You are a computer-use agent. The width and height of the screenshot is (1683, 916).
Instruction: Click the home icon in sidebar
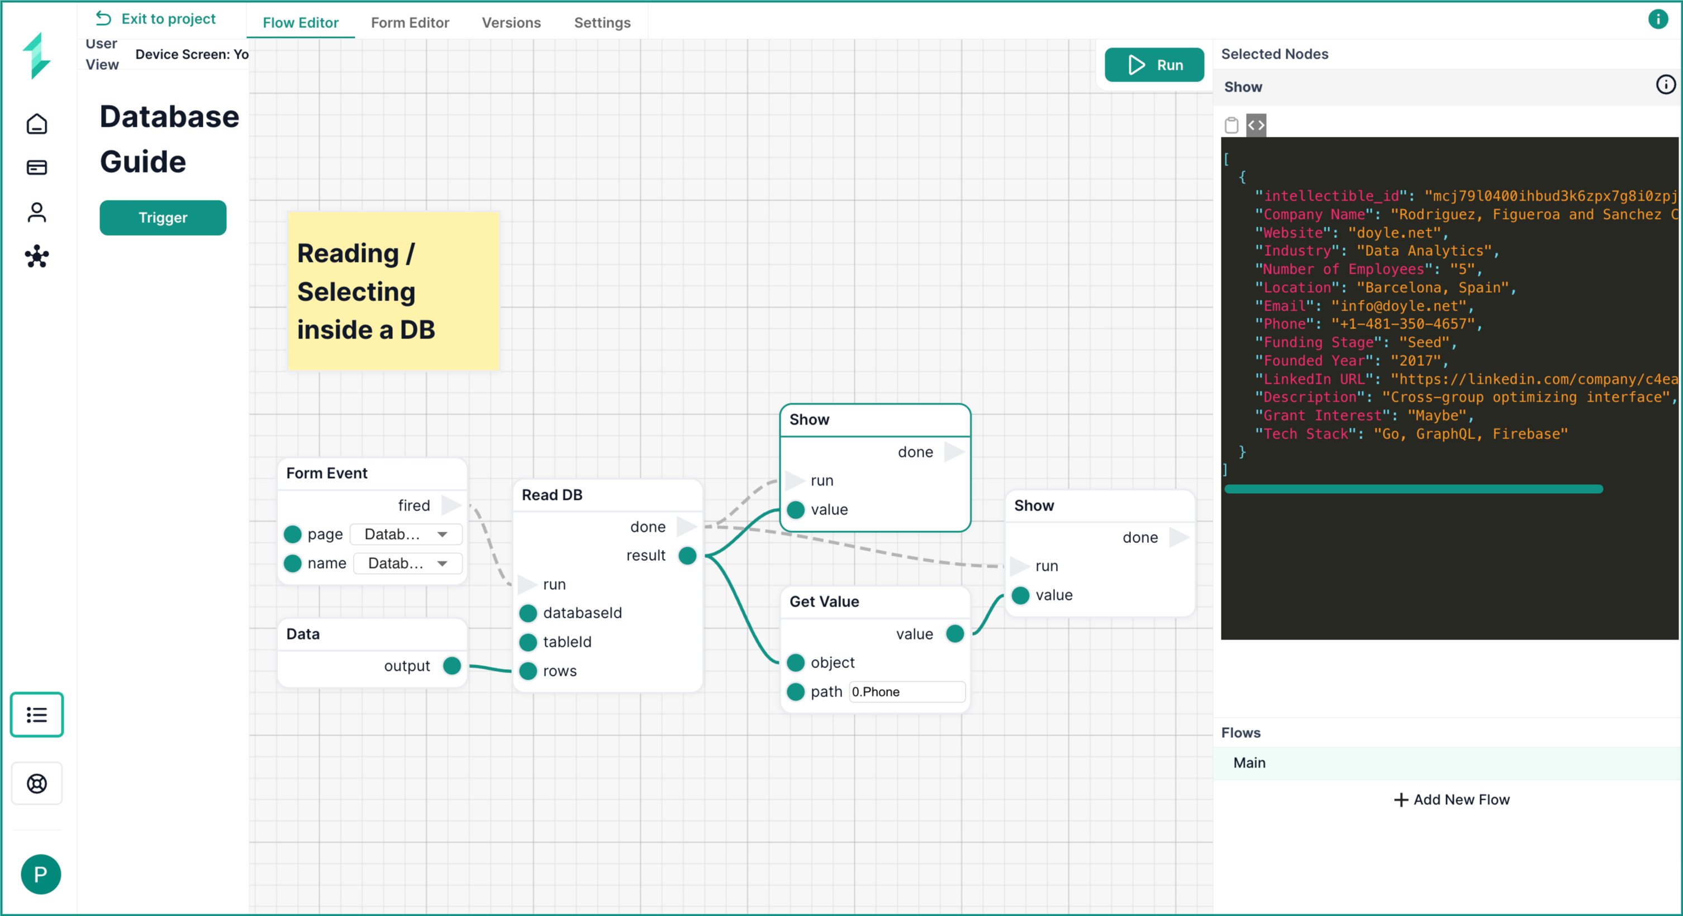(36, 124)
